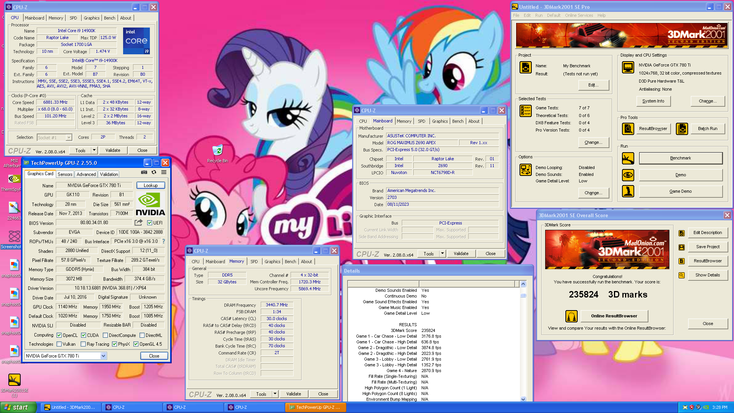Click the Edit button under Project

[593, 85]
